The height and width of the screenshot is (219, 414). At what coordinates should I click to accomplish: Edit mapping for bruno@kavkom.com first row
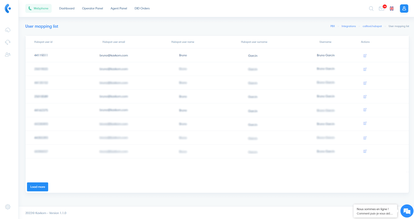pyautogui.click(x=365, y=56)
